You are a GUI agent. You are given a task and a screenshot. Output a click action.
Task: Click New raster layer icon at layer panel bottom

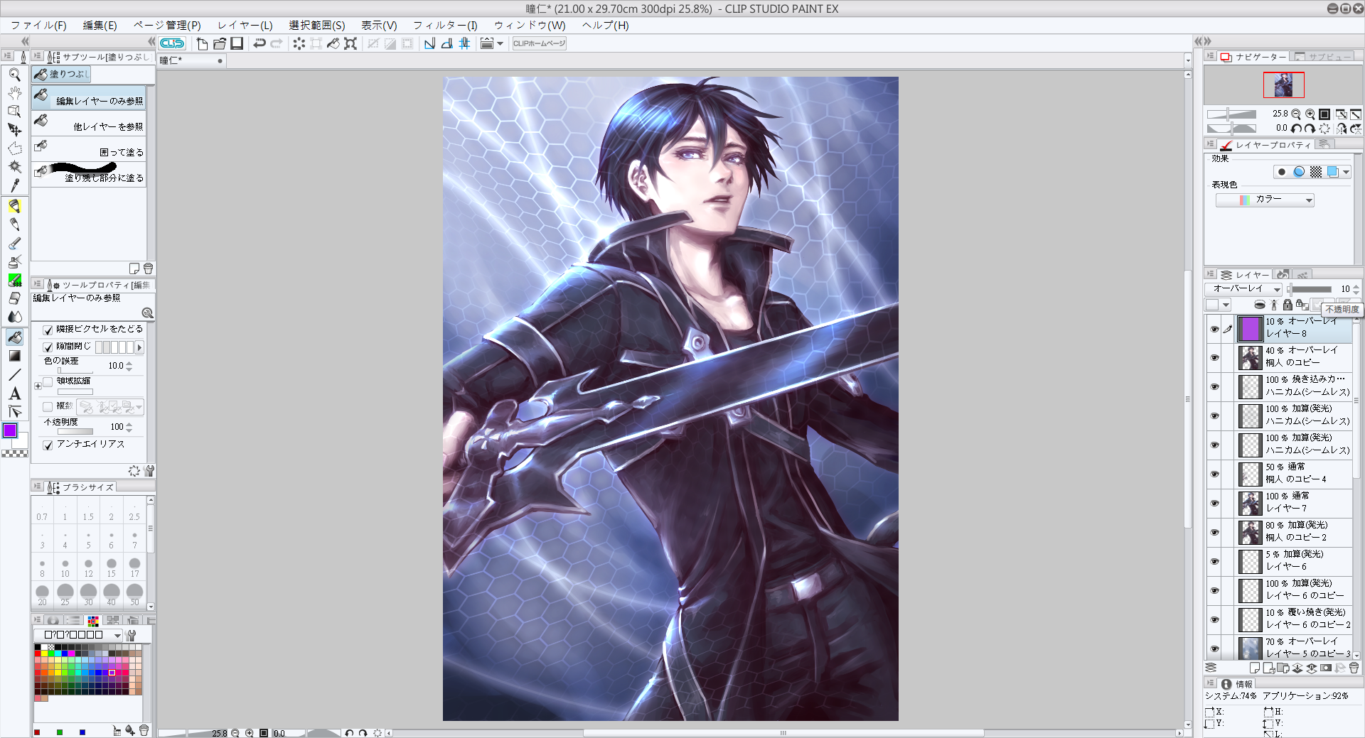coord(1254,668)
